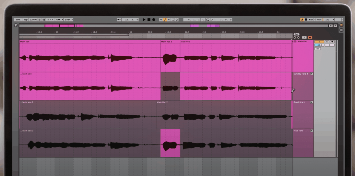Arm arrangement recording with the Record button
The height and width of the screenshot is (176, 355).
154,20
